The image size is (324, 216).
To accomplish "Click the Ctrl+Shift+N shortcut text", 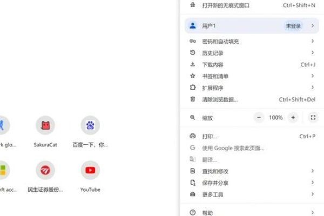I will pos(299,5).
